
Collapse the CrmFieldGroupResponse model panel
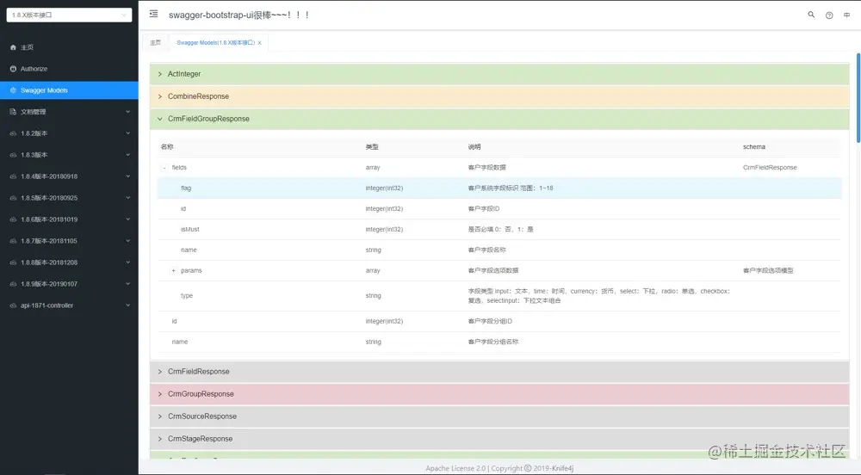tap(499, 119)
